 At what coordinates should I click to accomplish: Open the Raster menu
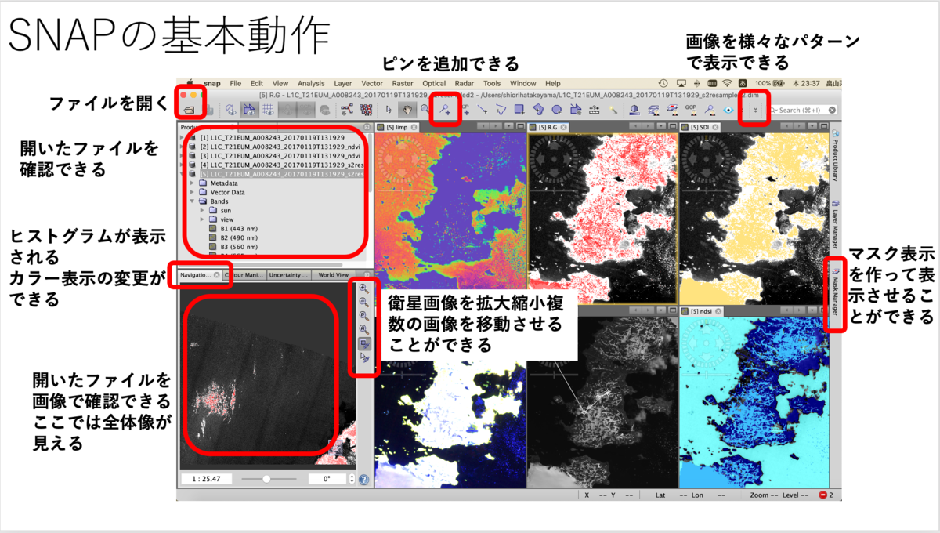pos(403,83)
